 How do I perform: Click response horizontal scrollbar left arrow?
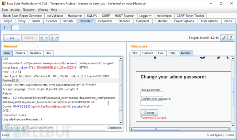coord(131,129)
